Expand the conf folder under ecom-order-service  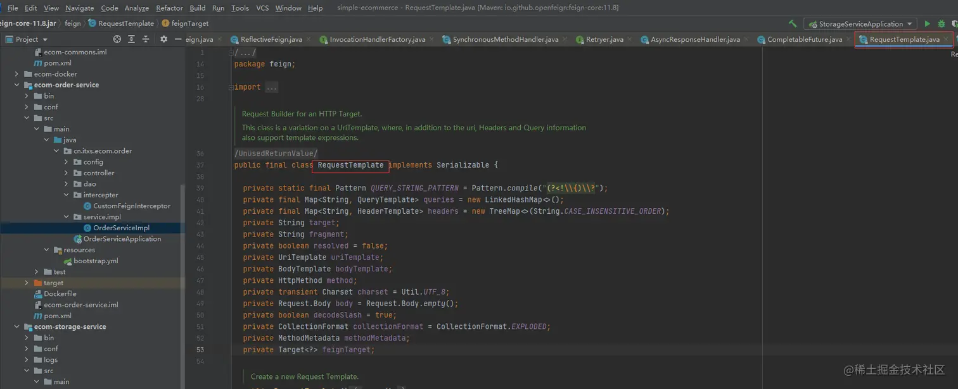coord(27,107)
